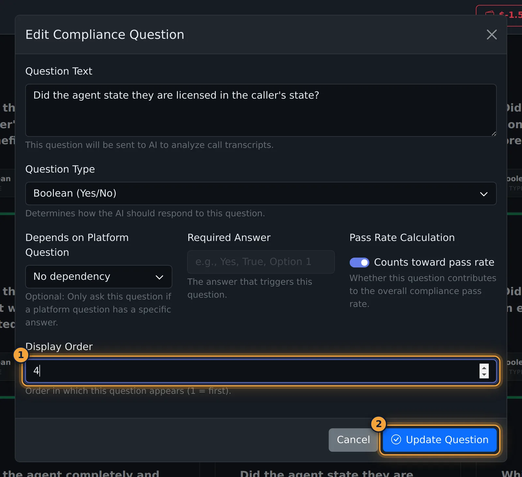The image size is (522, 477).
Task: Open the Question Type dropdown
Action: (x=261, y=193)
